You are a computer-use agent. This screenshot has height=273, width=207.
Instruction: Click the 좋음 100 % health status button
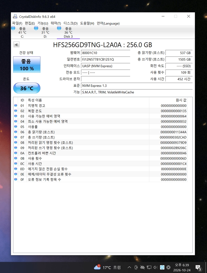27,65
